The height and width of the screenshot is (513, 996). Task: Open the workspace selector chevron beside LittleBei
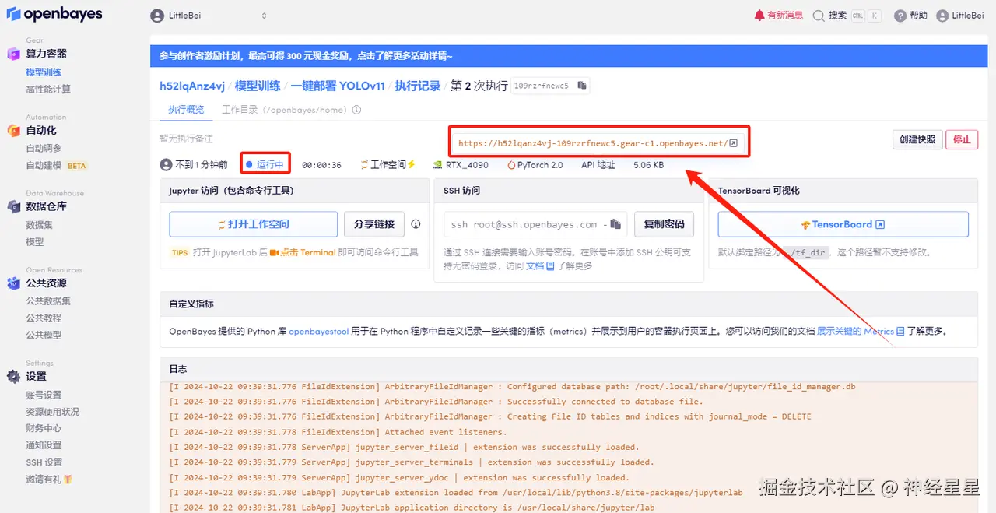click(x=263, y=14)
